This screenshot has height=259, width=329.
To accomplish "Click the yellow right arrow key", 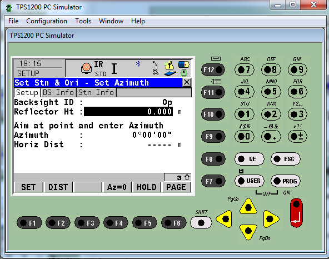I will click(x=271, y=219).
